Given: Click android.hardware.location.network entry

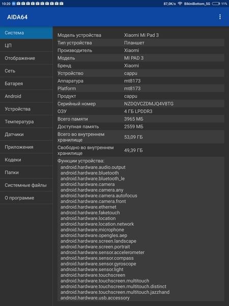Looking at the screenshot, I should pos(97,224).
